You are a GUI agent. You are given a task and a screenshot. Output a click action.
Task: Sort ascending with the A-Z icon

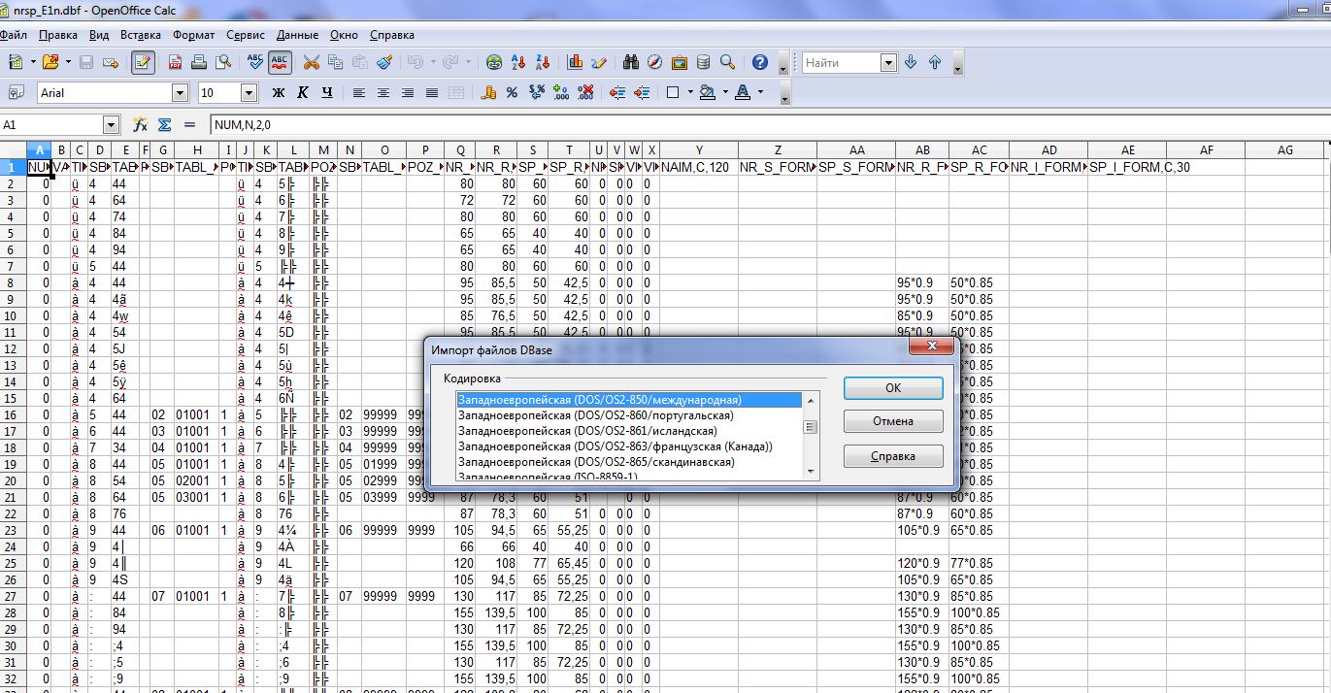518,62
